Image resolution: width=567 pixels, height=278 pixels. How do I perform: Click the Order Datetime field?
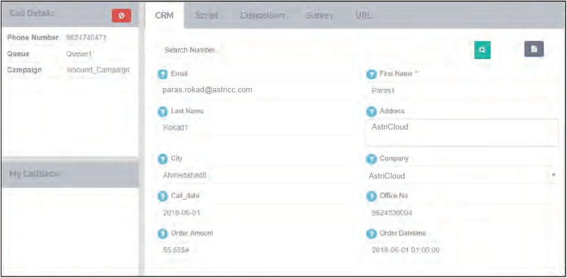[x=462, y=250]
